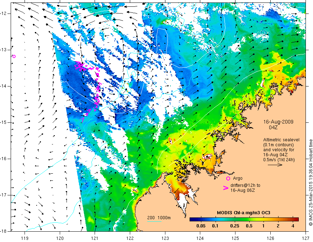
Task: Click the colorbar value 4
Action: click(x=293, y=226)
